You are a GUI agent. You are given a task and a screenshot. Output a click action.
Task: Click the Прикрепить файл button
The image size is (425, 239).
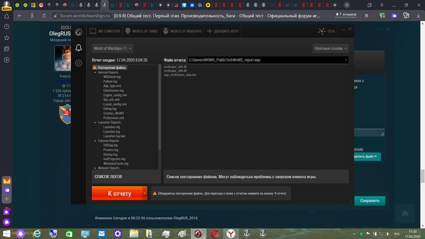(x=367, y=156)
